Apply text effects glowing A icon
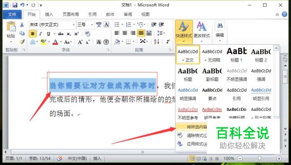Image resolution: width=291 pixels, height=165 pixels. pyautogui.click(x=33, y=42)
